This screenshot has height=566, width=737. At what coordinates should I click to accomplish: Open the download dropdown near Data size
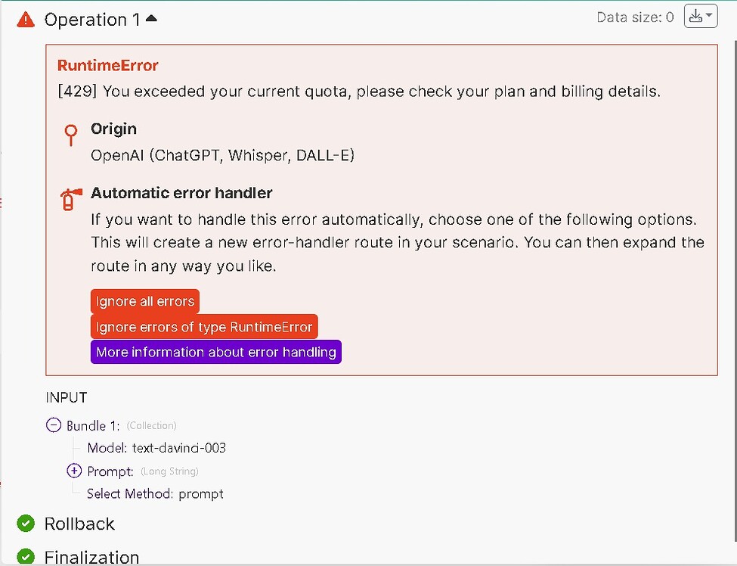click(x=700, y=17)
